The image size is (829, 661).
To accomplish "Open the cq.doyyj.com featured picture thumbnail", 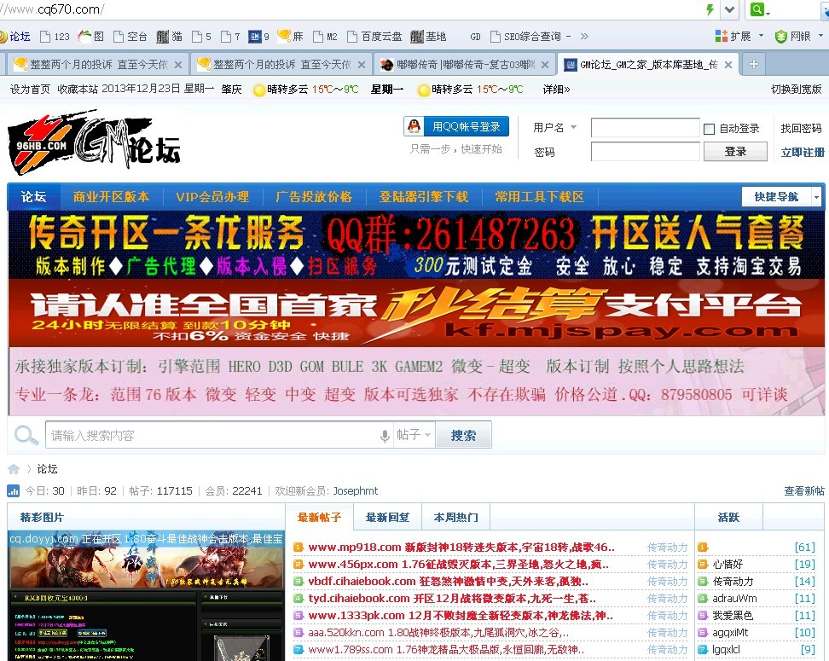I will pos(147,596).
